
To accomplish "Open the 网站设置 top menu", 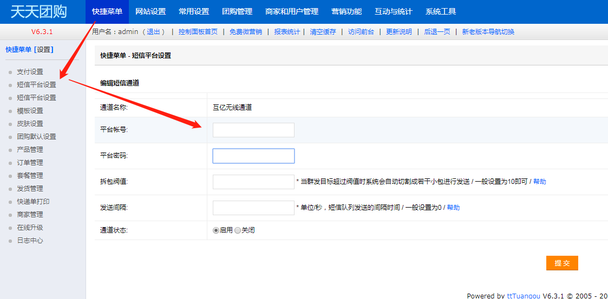I will coord(151,11).
